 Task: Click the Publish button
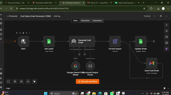[x=147, y=16]
